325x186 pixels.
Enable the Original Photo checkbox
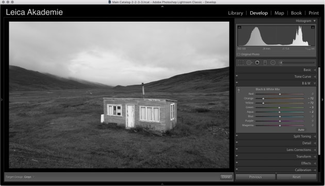[238, 54]
